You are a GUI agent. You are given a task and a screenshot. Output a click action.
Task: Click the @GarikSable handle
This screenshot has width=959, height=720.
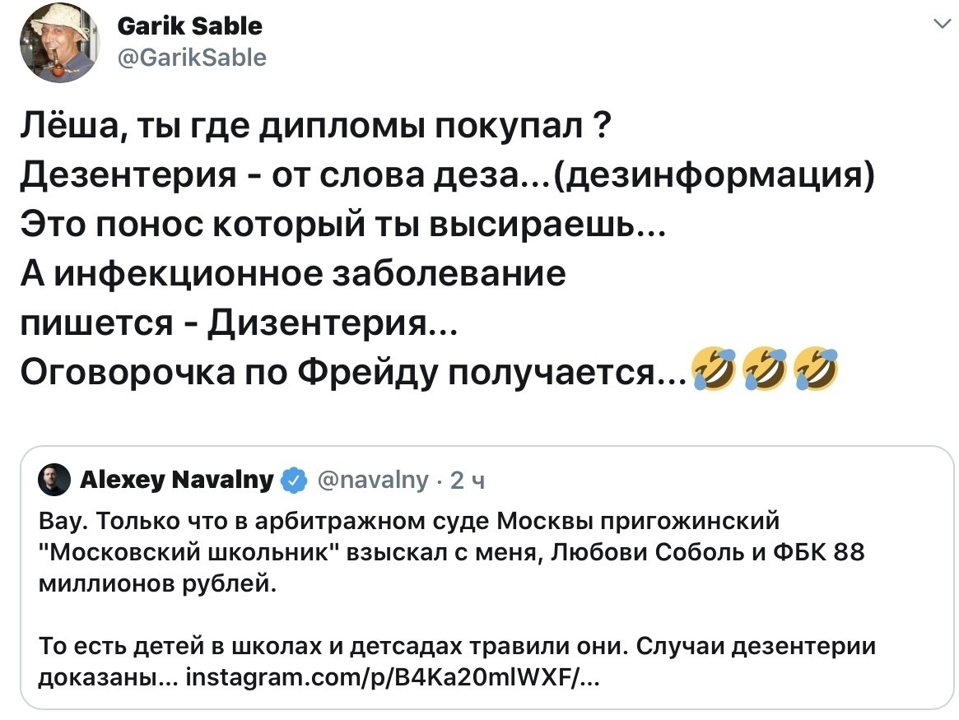tap(193, 57)
